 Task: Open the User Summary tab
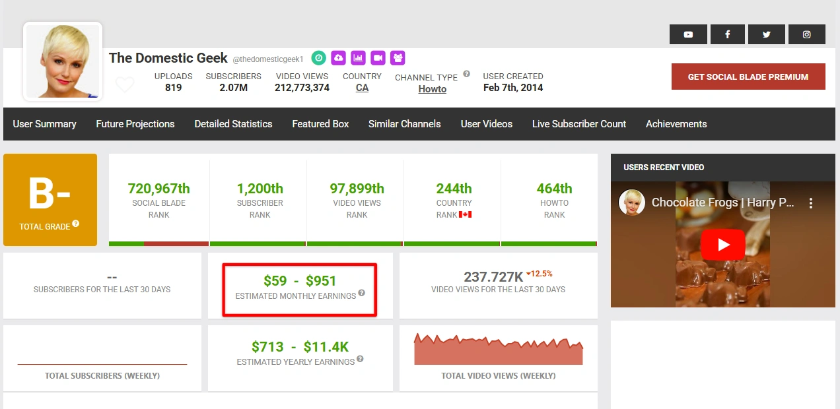click(x=45, y=124)
